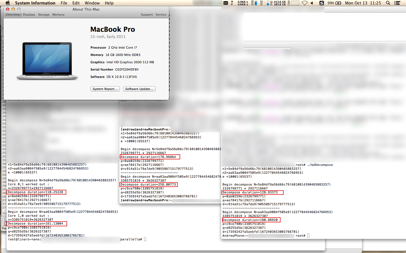Image resolution: width=406 pixels, height=253 pixels.
Task: Open Notification Center list icon
Action: tap(397, 3)
